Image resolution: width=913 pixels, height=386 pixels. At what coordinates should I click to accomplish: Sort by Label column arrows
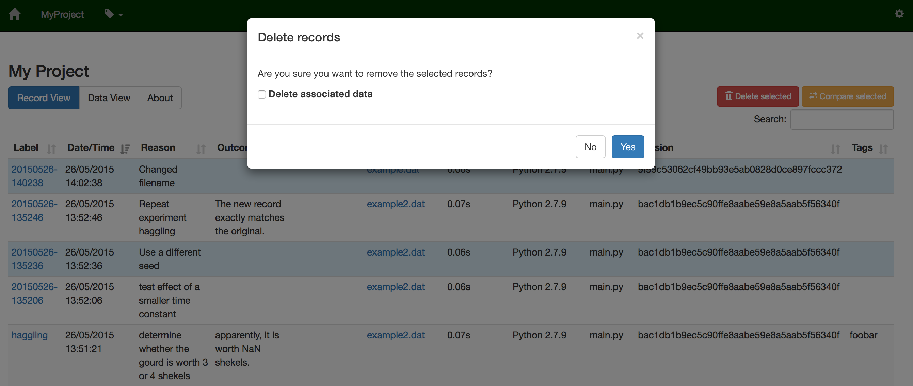pos(51,149)
